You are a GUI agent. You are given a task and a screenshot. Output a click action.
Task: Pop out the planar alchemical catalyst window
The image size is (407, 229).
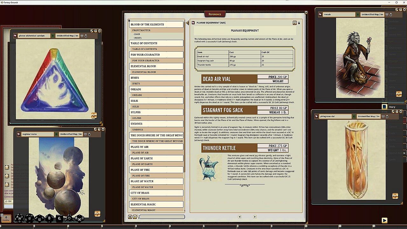[92, 31]
